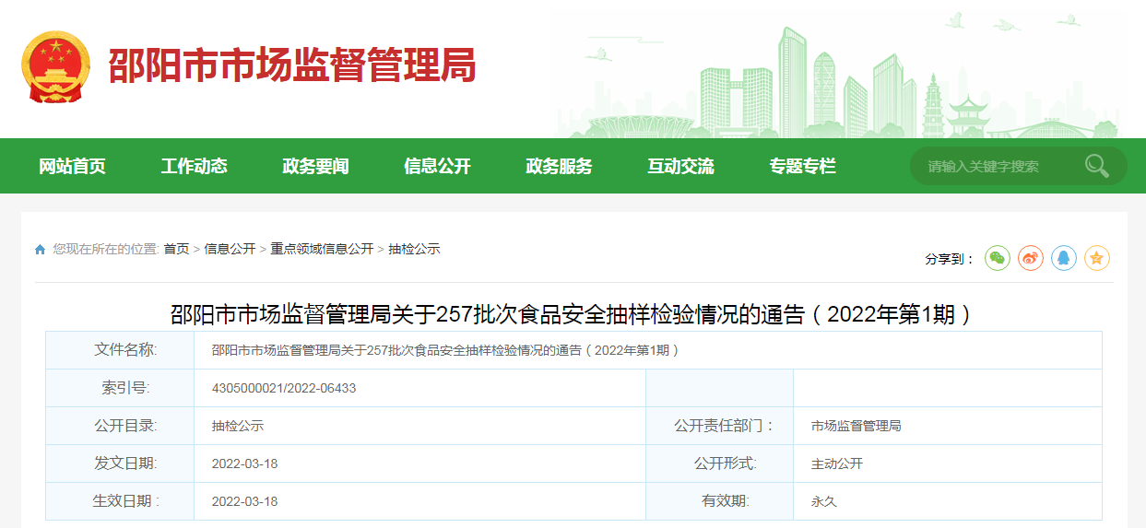Click 信息公开 breadcrumb link
This screenshot has height=528, width=1146.
[230, 249]
